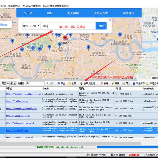This screenshot has height=158, width=158.
Task: Click the Email column header
Action: click(60, 89)
